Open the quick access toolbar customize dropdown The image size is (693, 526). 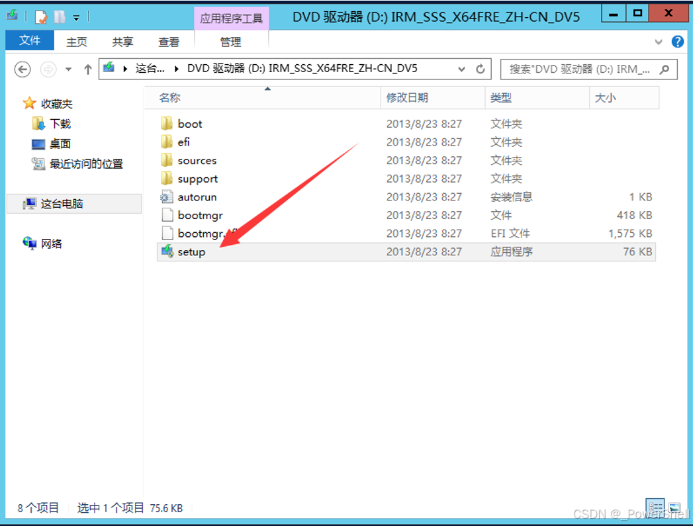(x=77, y=18)
